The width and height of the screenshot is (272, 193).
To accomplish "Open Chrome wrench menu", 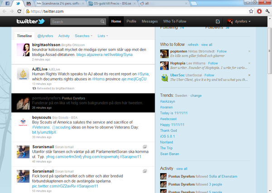I will point(267,11).
